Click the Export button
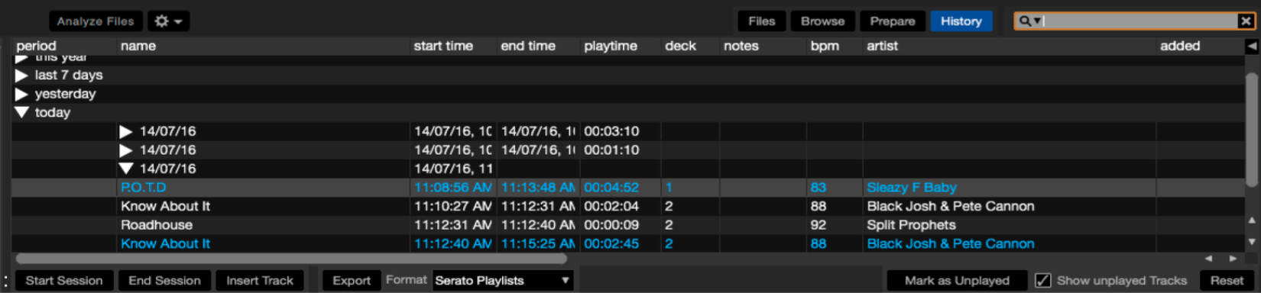This screenshot has height=293, width=1261. 352,281
